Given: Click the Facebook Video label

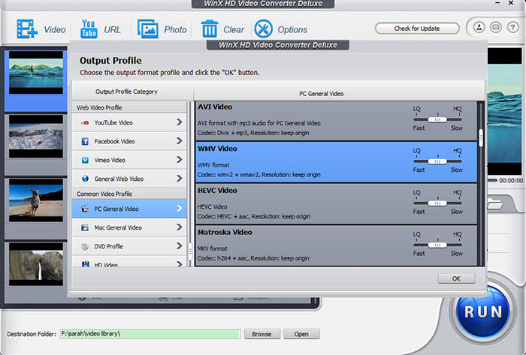Looking at the screenshot, I should (114, 141).
